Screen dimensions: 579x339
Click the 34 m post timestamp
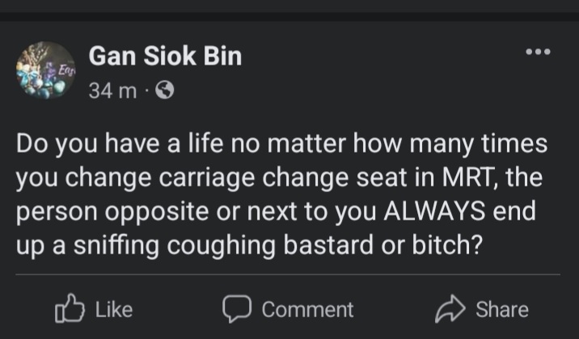pos(112,92)
